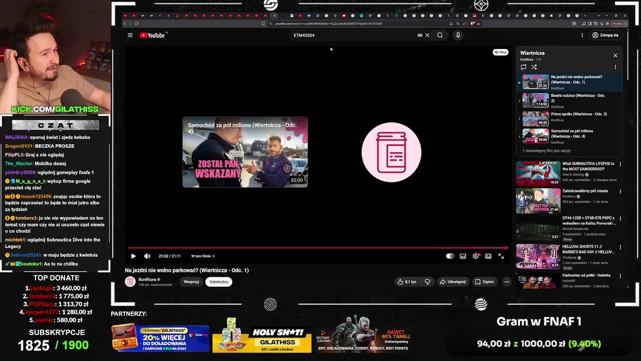Viewport: 641px width, 361px height.
Task: Go to the YouTube home logo
Action: (152, 35)
